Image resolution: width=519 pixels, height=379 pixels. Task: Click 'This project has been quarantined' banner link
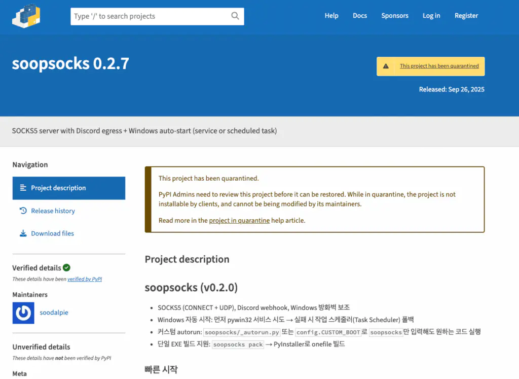click(x=439, y=66)
